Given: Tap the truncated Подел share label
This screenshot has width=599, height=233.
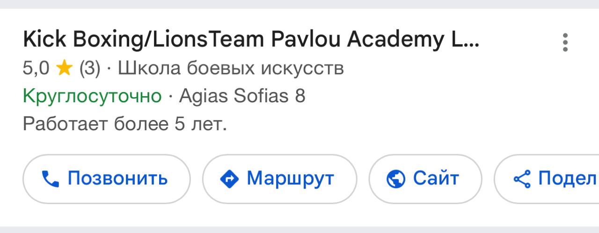Looking at the screenshot, I should [567, 178].
